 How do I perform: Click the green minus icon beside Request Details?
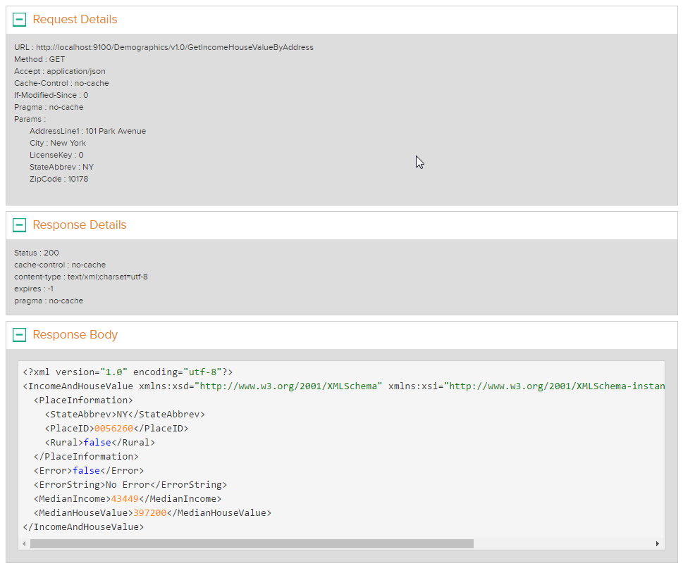20,19
